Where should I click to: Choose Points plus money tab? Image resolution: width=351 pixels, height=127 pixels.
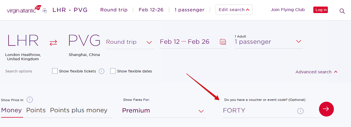point(79,110)
